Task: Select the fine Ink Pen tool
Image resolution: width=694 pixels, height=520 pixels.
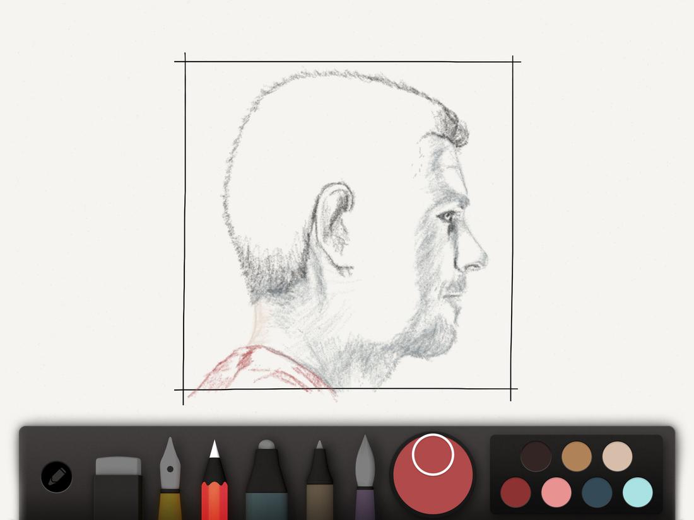Action: click(x=319, y=479)
